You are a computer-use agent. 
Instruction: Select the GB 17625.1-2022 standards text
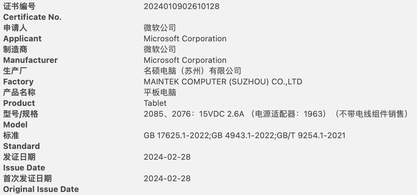click(244, 135)
